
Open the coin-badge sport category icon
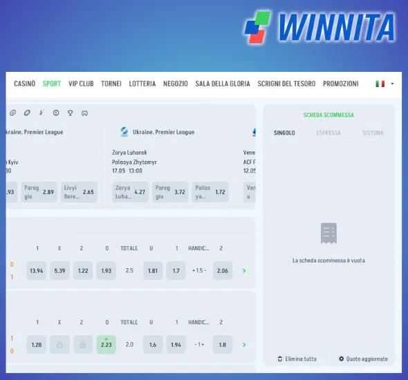(56, 113)
